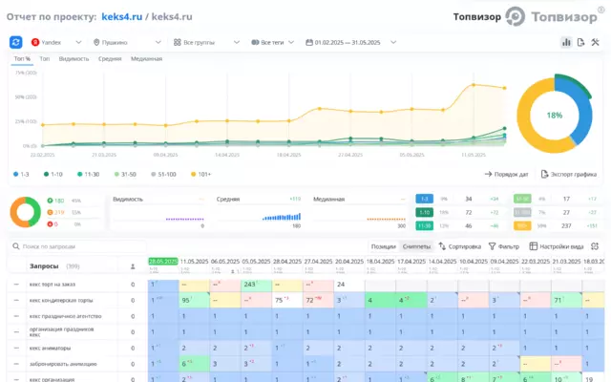Click the blue 1-3 range badge in summary
Screen dimensions: 611x382
pyautogui.click(x=424, y=199)
